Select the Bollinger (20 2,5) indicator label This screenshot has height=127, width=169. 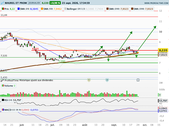pyautogui.click(x=84, y=9)
